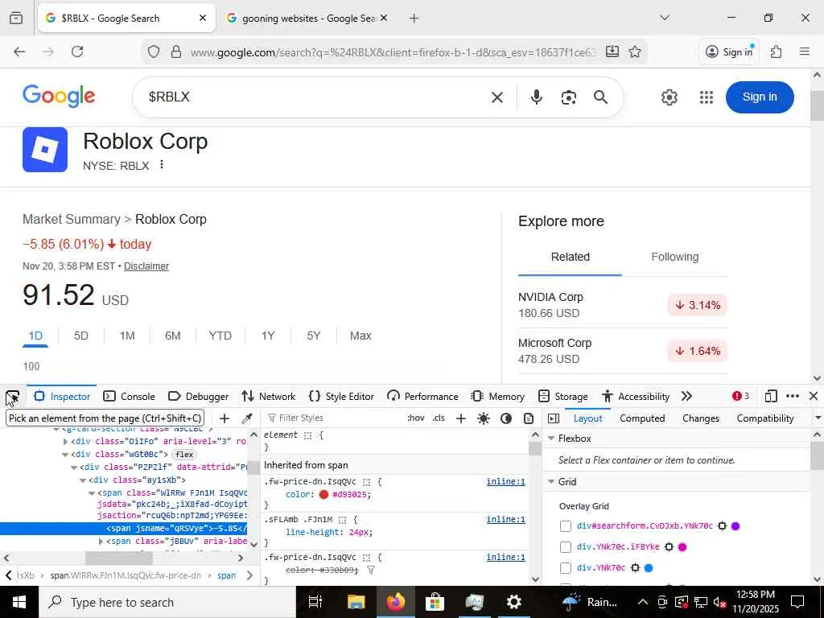Search by voice microphone icon
This screenshot has height=618, width=824.
click(536, 97)
